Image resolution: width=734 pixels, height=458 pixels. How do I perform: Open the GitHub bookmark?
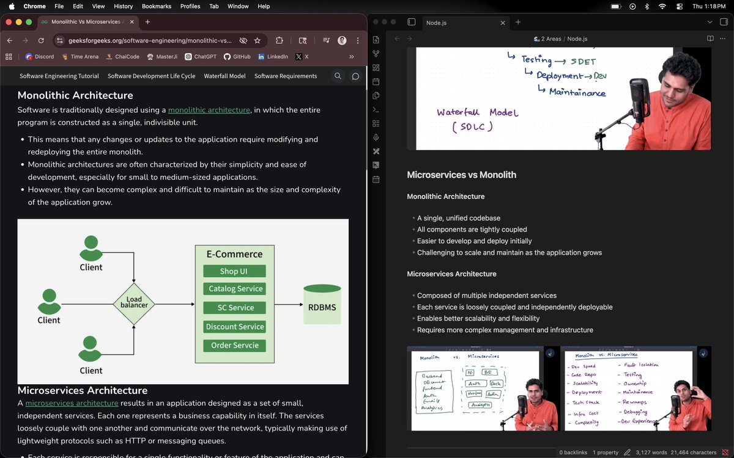[x=237, y=56]
